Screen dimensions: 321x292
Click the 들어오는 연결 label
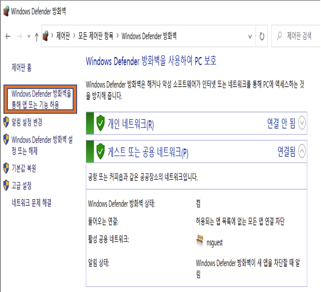103,221
